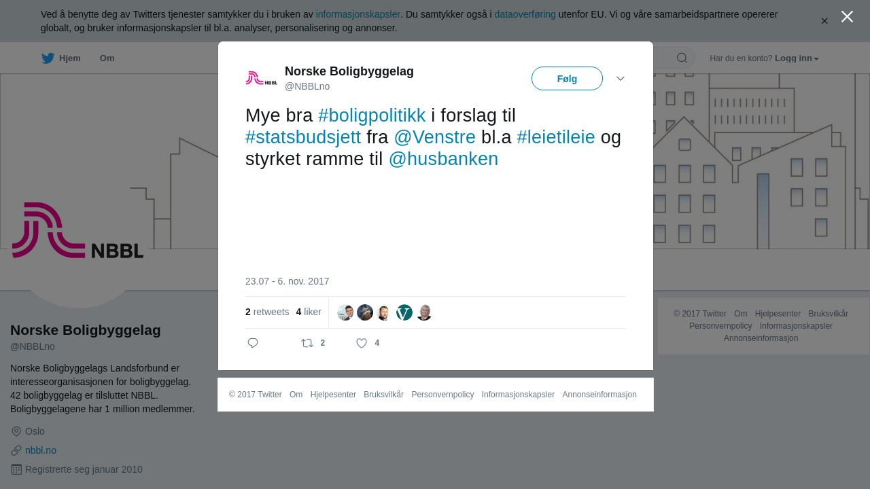Retweet using the retweet arrows icon
This screenshot has width=870, height=489.
[x=307, y=343]
